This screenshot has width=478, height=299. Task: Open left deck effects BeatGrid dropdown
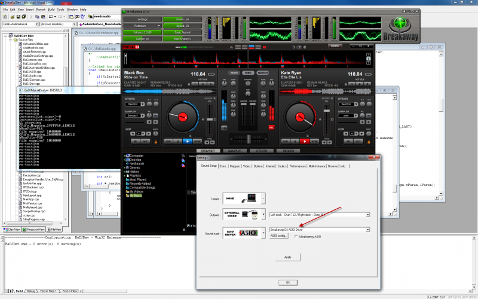(x=142, y=104)
